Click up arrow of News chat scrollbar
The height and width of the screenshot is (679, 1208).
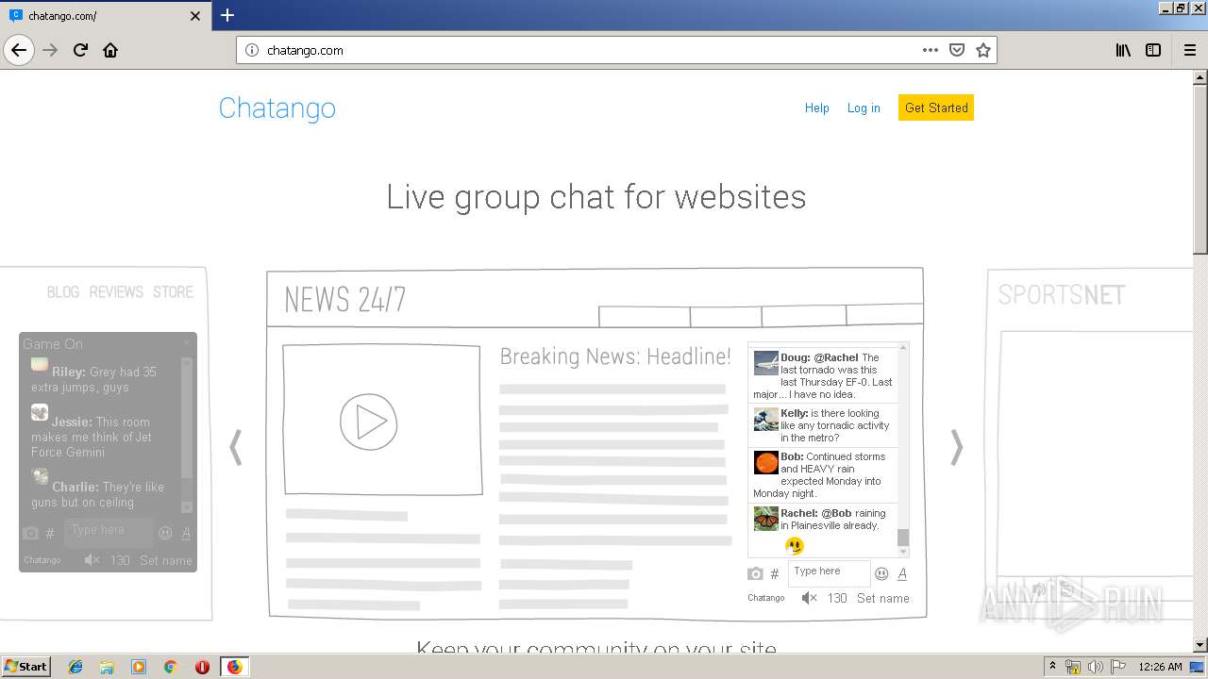click(x=903, y=348)
